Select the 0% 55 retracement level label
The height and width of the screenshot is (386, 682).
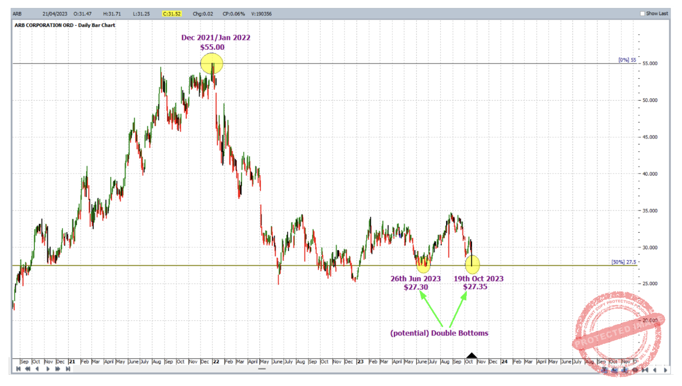point(627,60)
